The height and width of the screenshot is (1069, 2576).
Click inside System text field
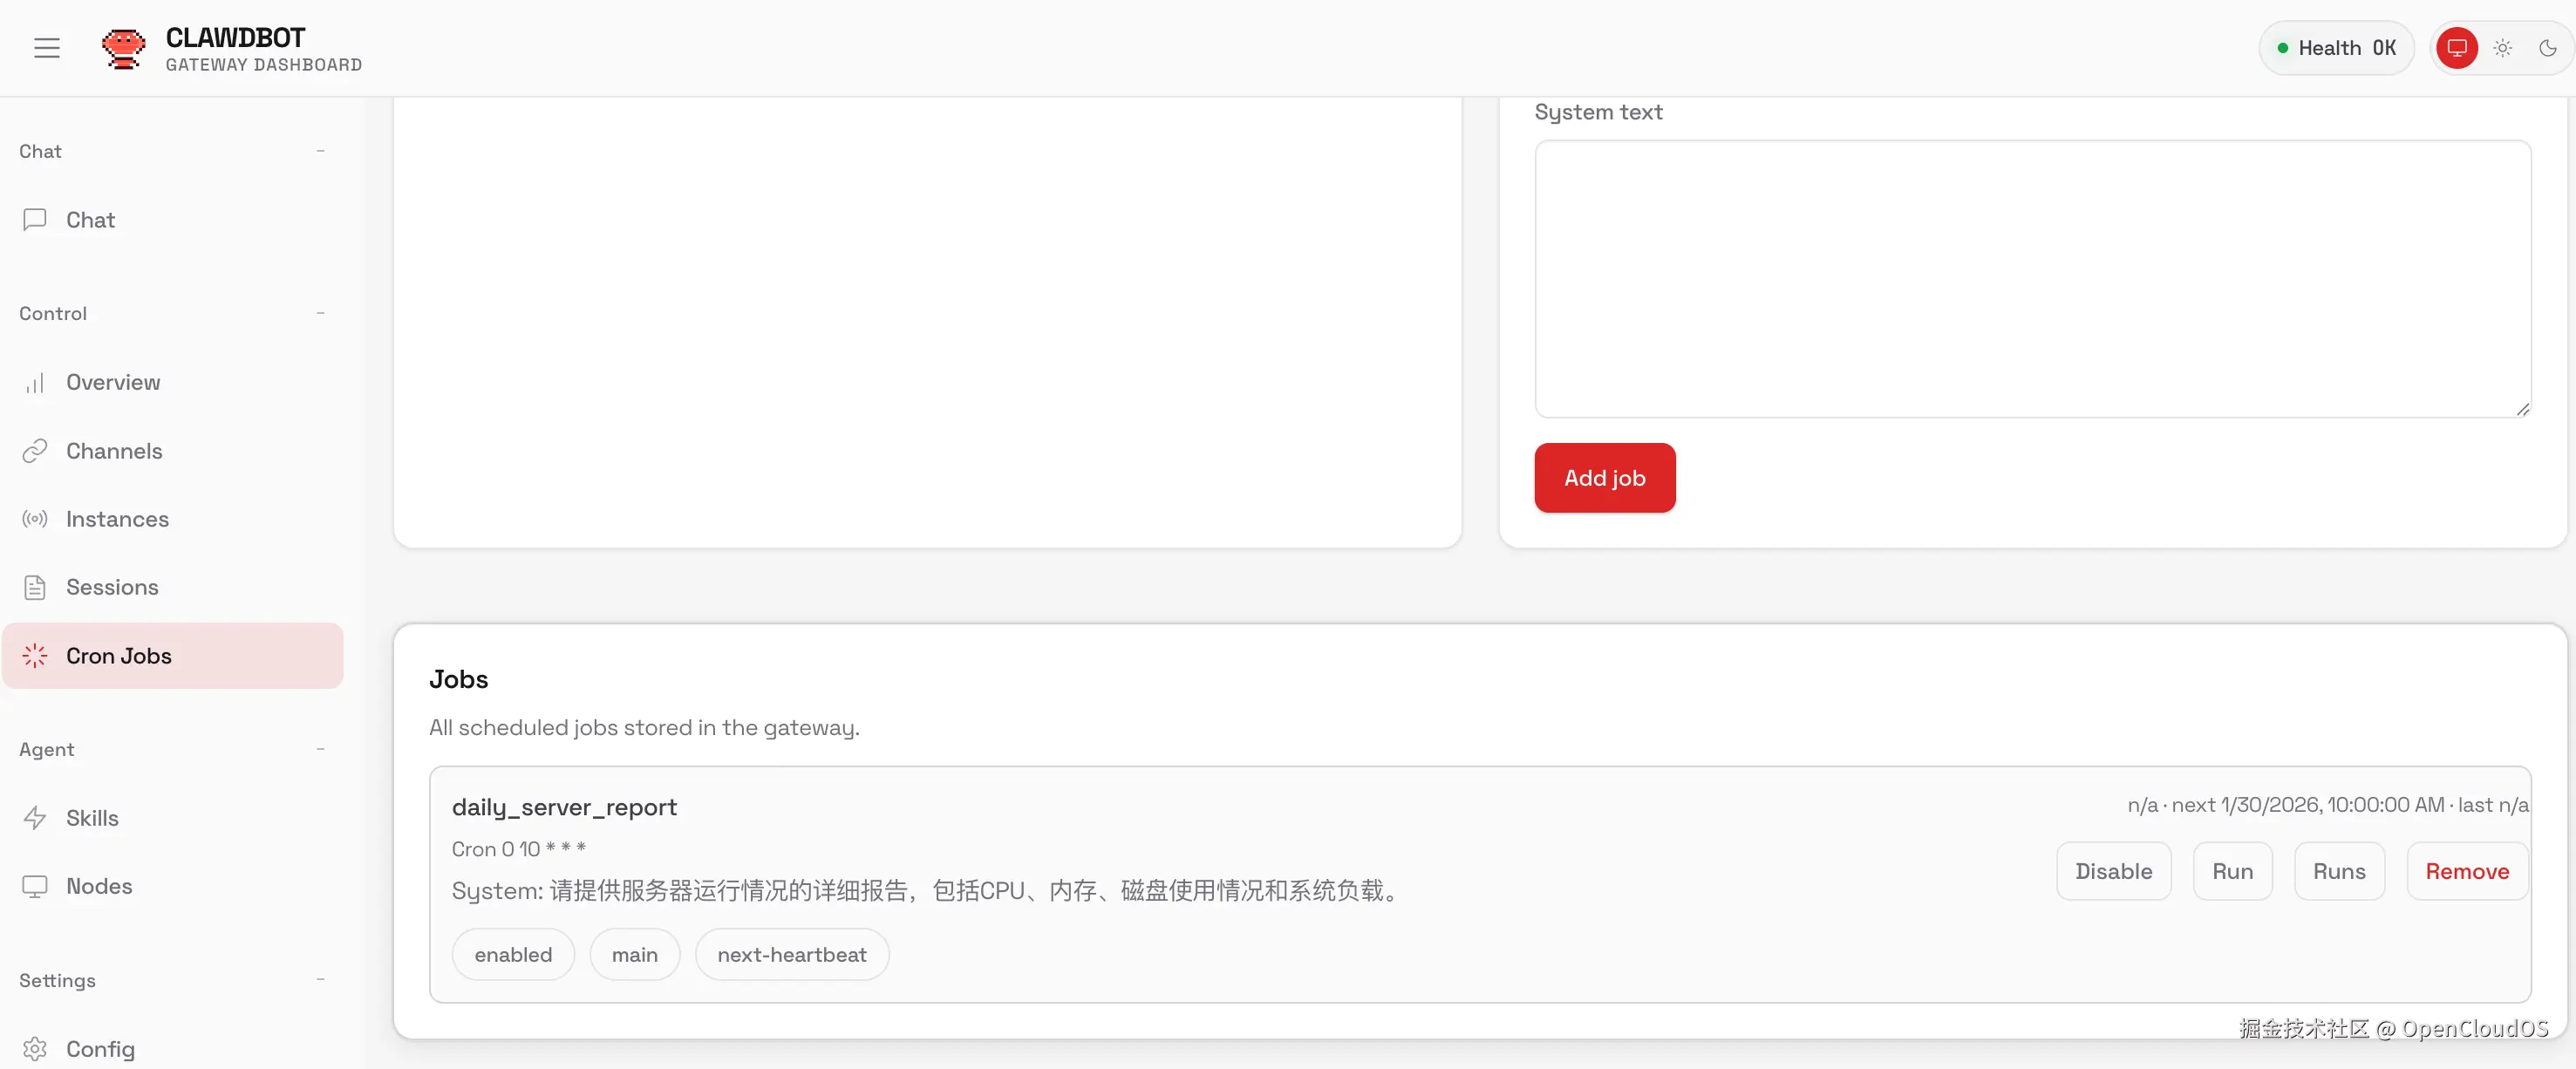pyautogui.click(x=2032, y=279)
